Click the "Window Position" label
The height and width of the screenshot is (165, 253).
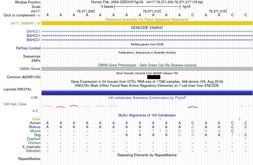click(28, 2)
